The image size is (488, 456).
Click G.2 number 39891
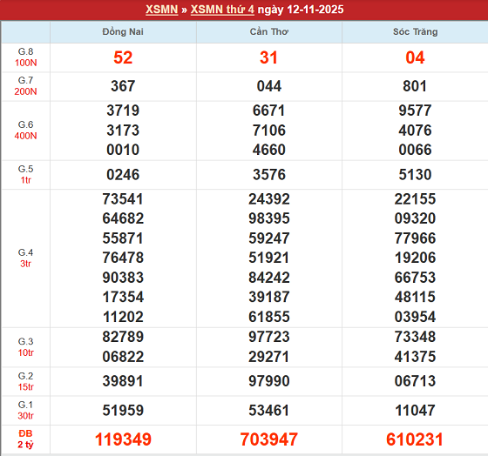[123, 381]
